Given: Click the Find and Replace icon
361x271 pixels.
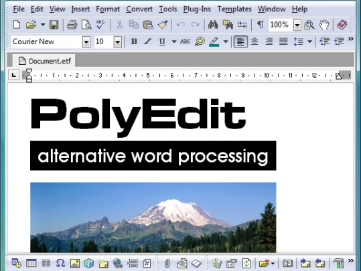Looking at the screenshot, I should [x=228, y=25].
